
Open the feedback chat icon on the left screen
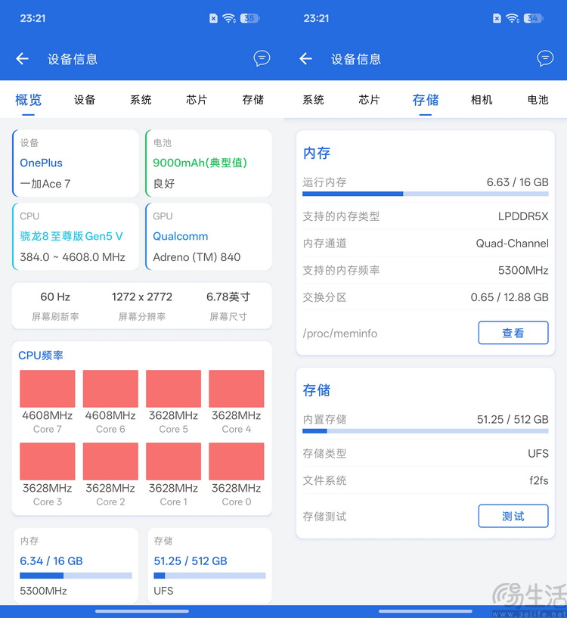[262, 58]
